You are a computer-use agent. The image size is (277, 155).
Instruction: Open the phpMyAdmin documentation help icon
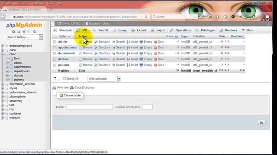pyautogui.click(x=24, y=31)
